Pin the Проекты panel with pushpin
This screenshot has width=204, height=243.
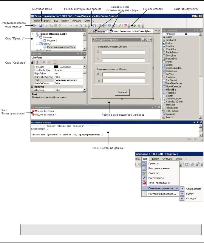[81, 30]
